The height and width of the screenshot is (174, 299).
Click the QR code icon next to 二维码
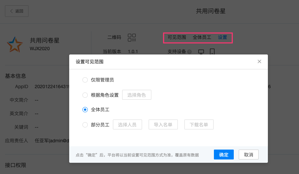coord(132,37)
